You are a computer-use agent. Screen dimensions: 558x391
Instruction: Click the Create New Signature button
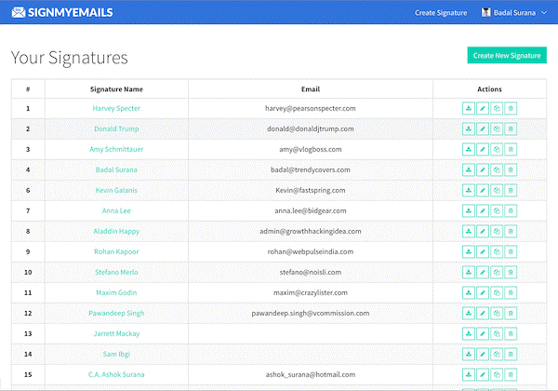click(507, 56)
